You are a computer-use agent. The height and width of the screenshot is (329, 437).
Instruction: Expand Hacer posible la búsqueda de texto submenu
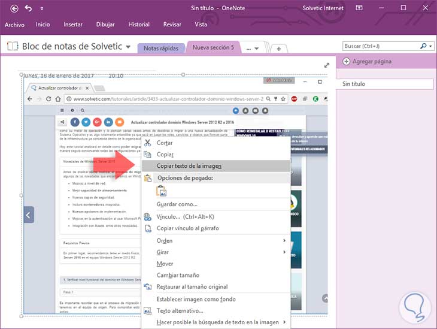(216, 322)
